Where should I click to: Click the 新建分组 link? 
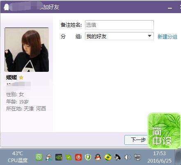(x=167, y=37)
